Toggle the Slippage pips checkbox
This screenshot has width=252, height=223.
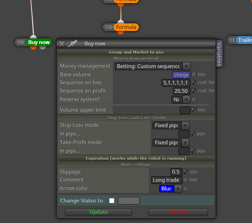click(185, 172)
